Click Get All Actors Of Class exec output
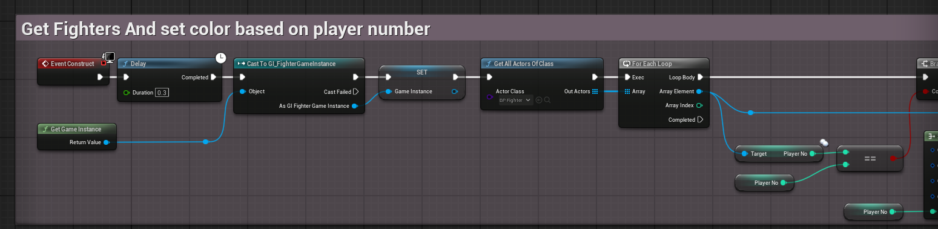 [595, 77]
